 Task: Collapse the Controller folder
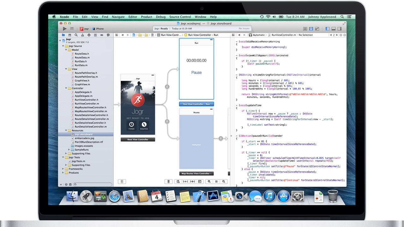click(66, 88)
